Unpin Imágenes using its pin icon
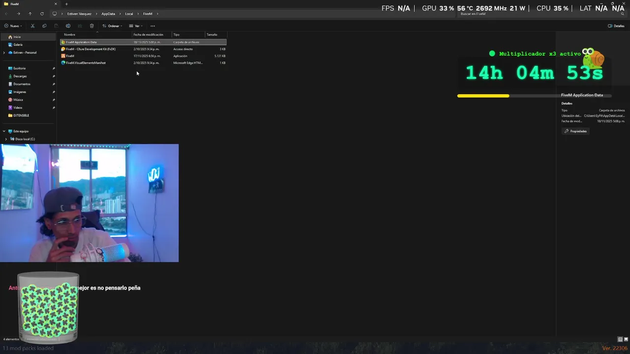 click(54, 92)
